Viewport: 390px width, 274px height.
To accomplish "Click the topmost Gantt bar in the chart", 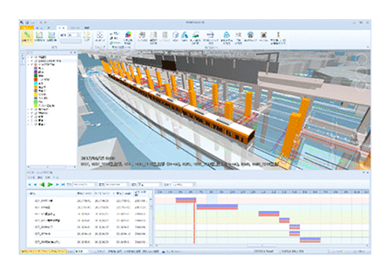I will (x=185, y=200).
